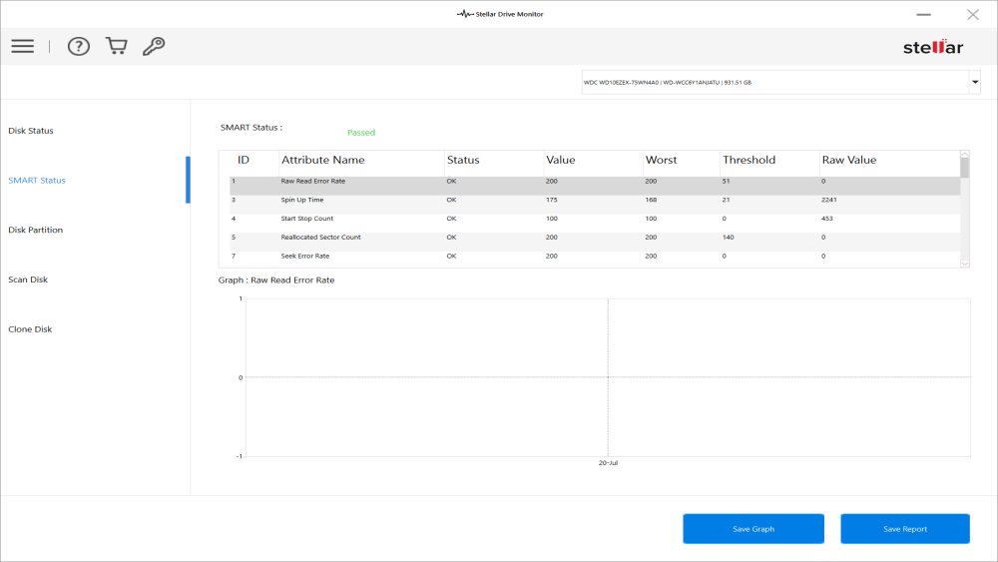
Task: Expand the drive selection dropdown arrow
Action: pyautogui.click(x=974, y=82)
